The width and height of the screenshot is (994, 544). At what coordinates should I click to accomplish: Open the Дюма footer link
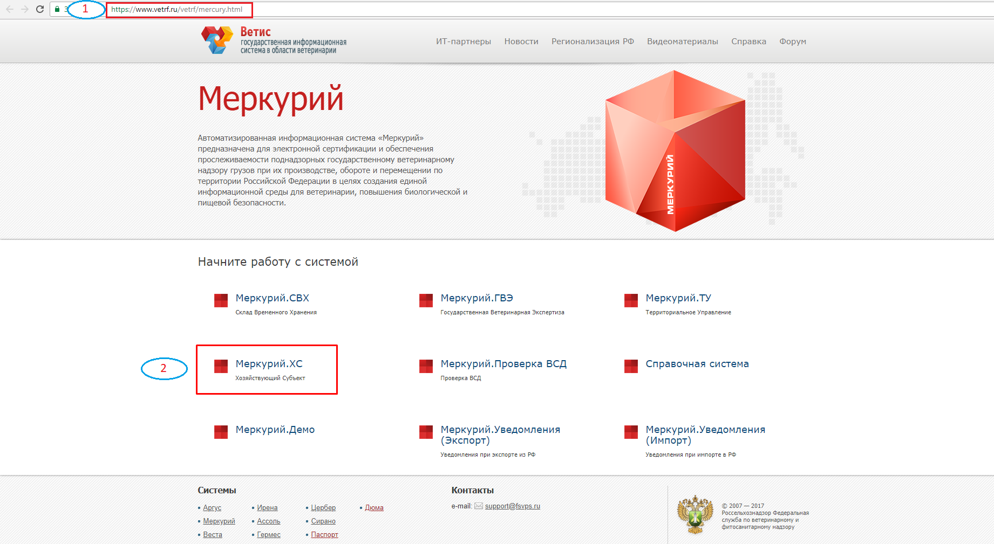[x=374, y=508]
